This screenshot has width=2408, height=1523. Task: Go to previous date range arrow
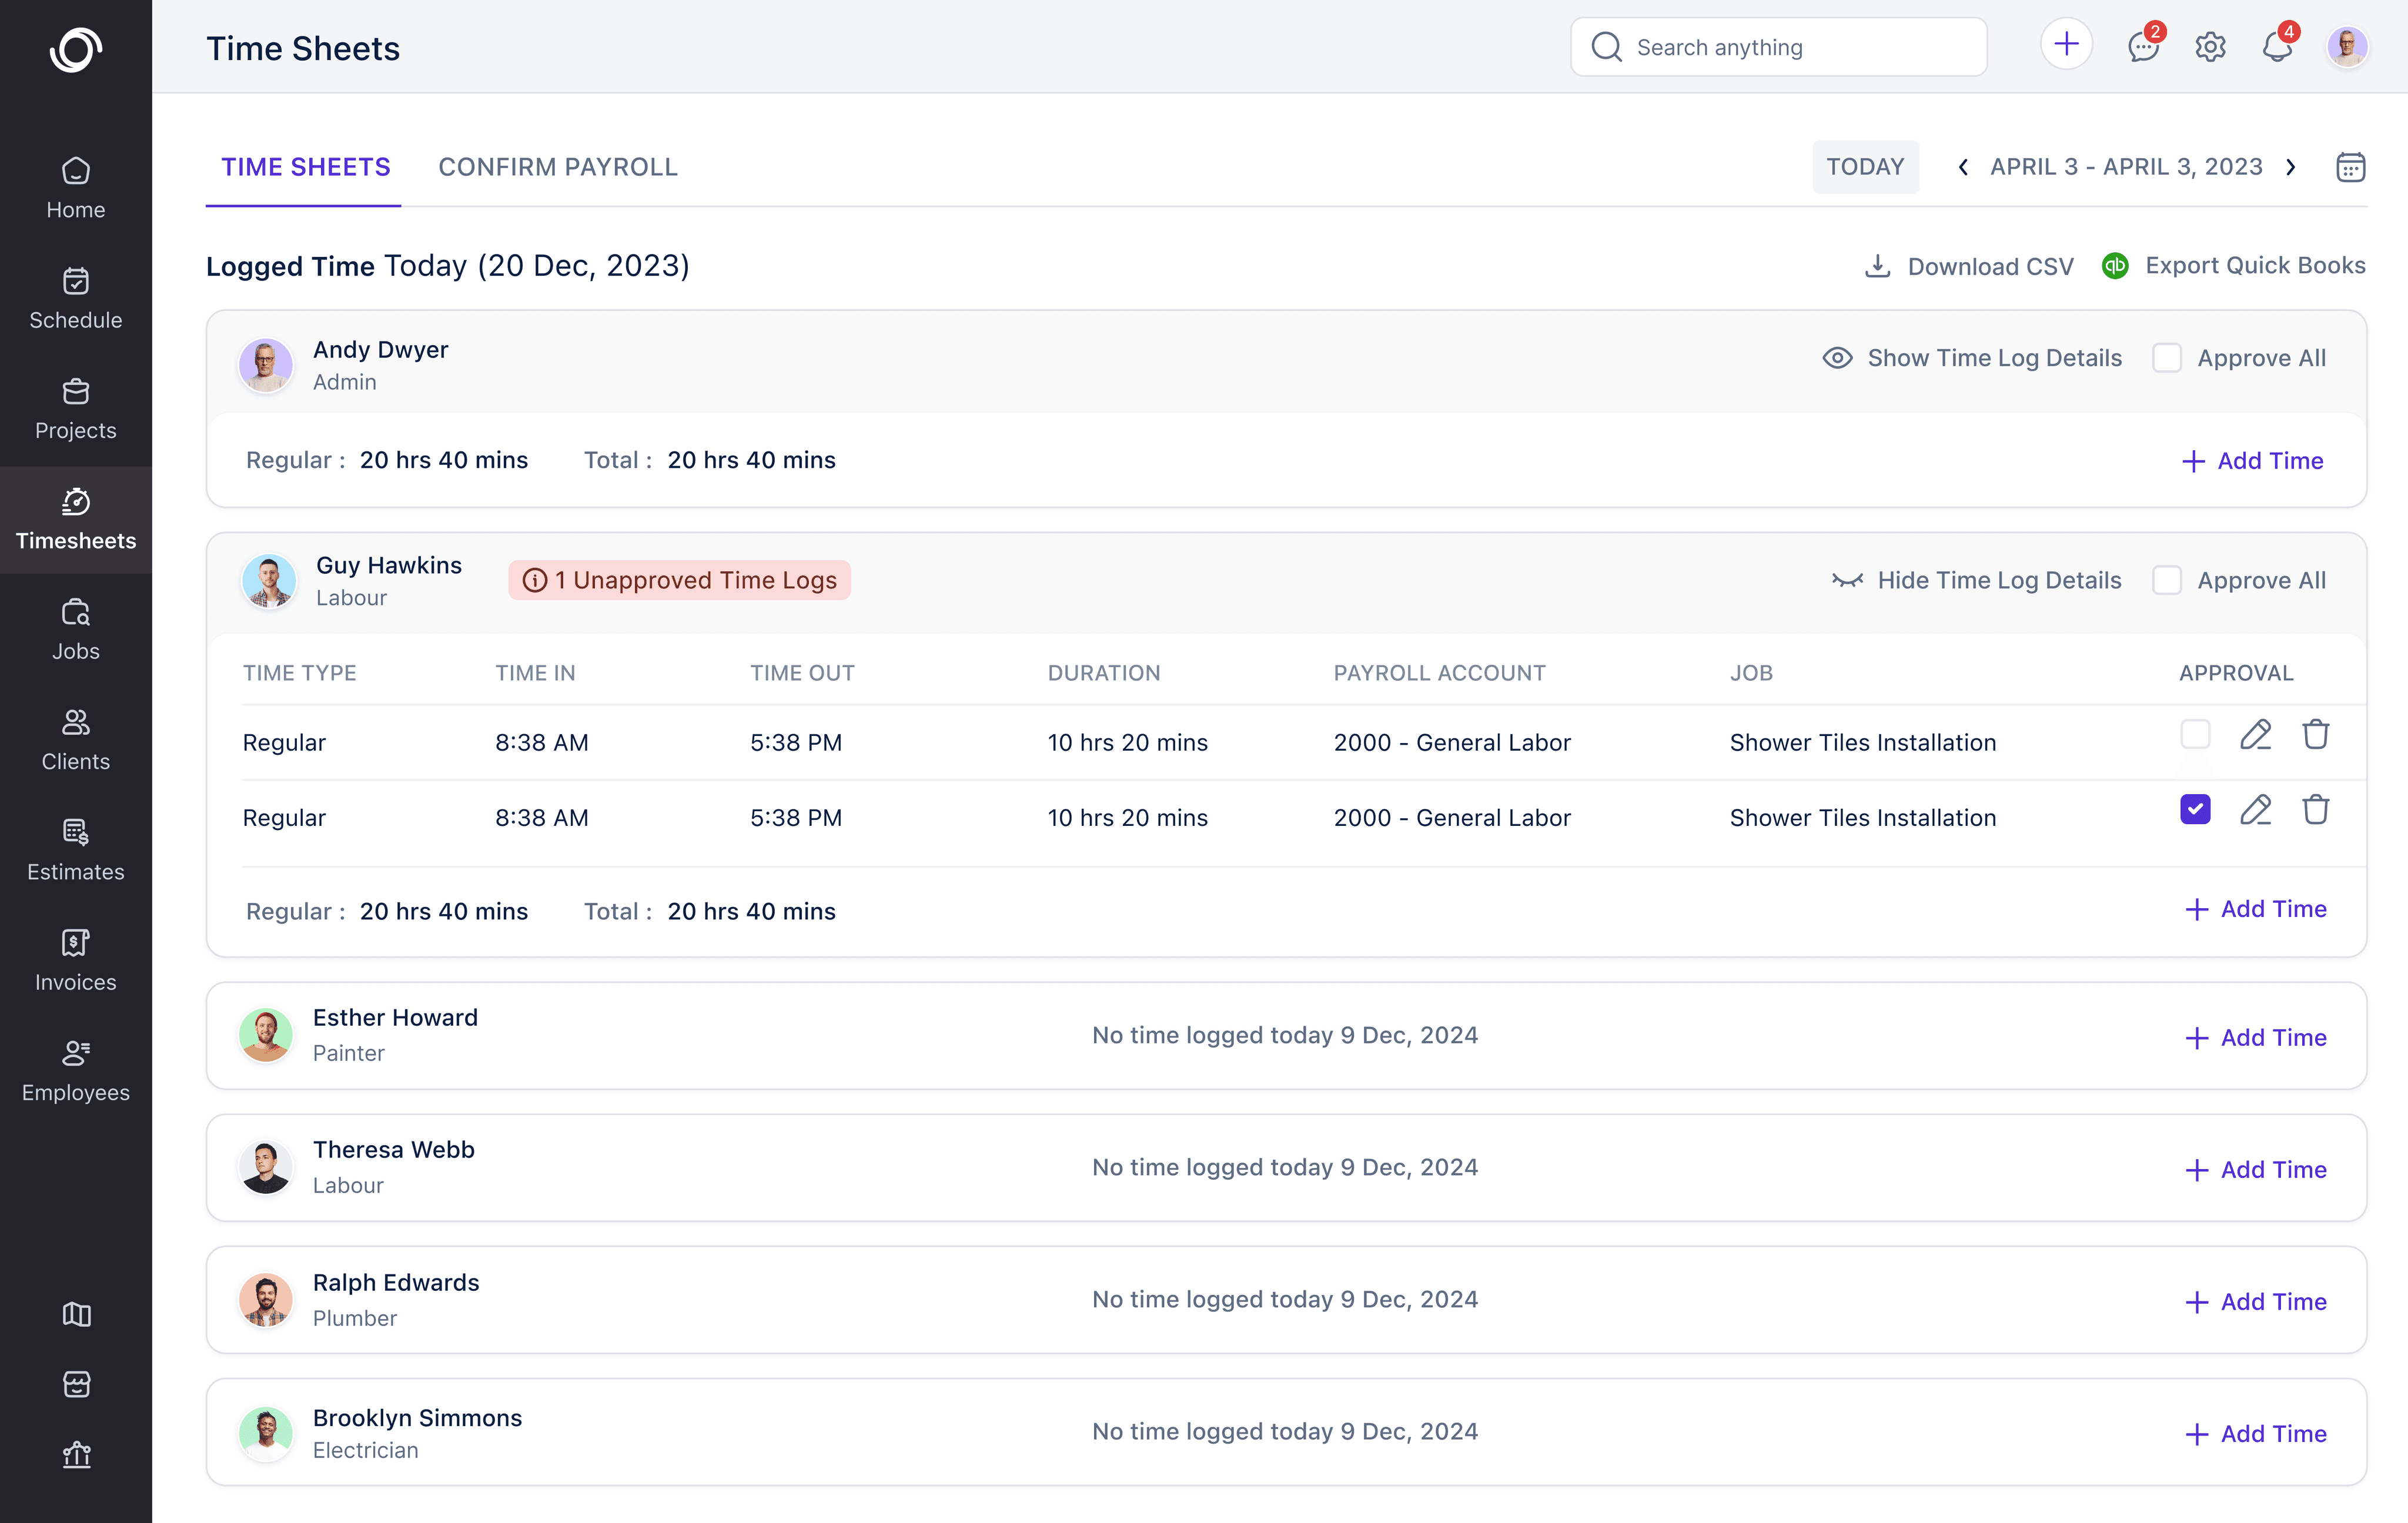click(1963, 167)
